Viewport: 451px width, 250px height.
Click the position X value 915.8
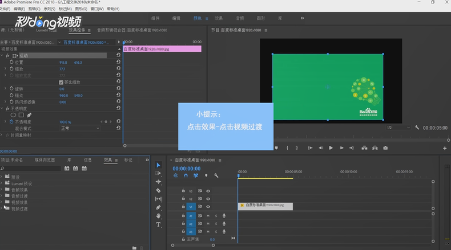click(63, 62)
